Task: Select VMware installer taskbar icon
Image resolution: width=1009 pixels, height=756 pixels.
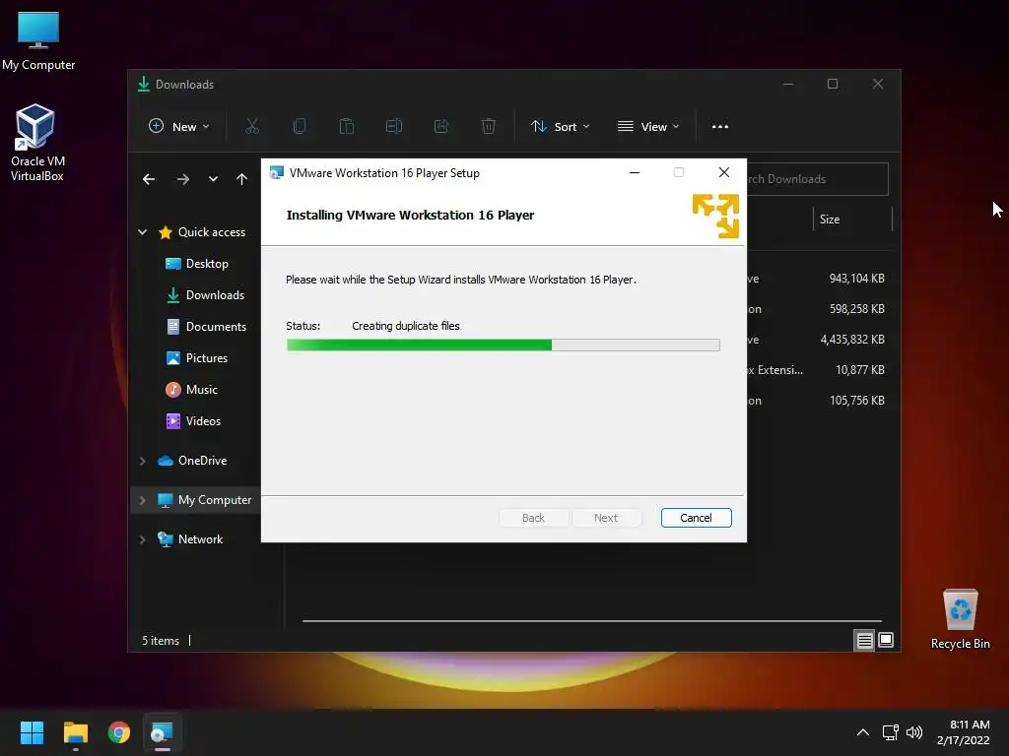Action: (163, 732)
